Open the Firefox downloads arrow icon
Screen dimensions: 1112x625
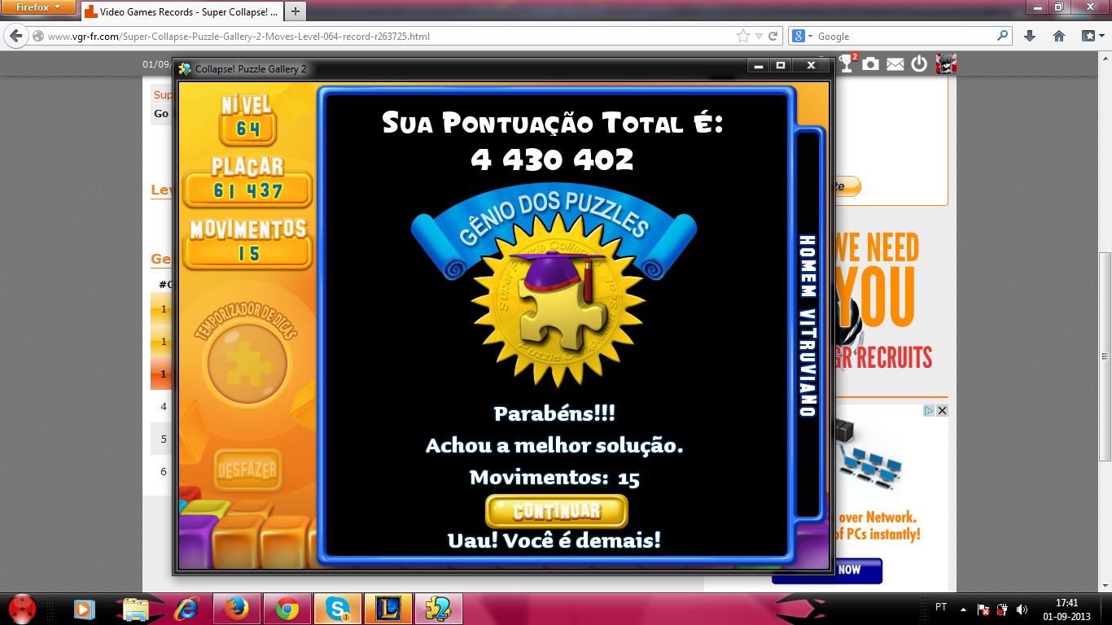point(1030,36)
